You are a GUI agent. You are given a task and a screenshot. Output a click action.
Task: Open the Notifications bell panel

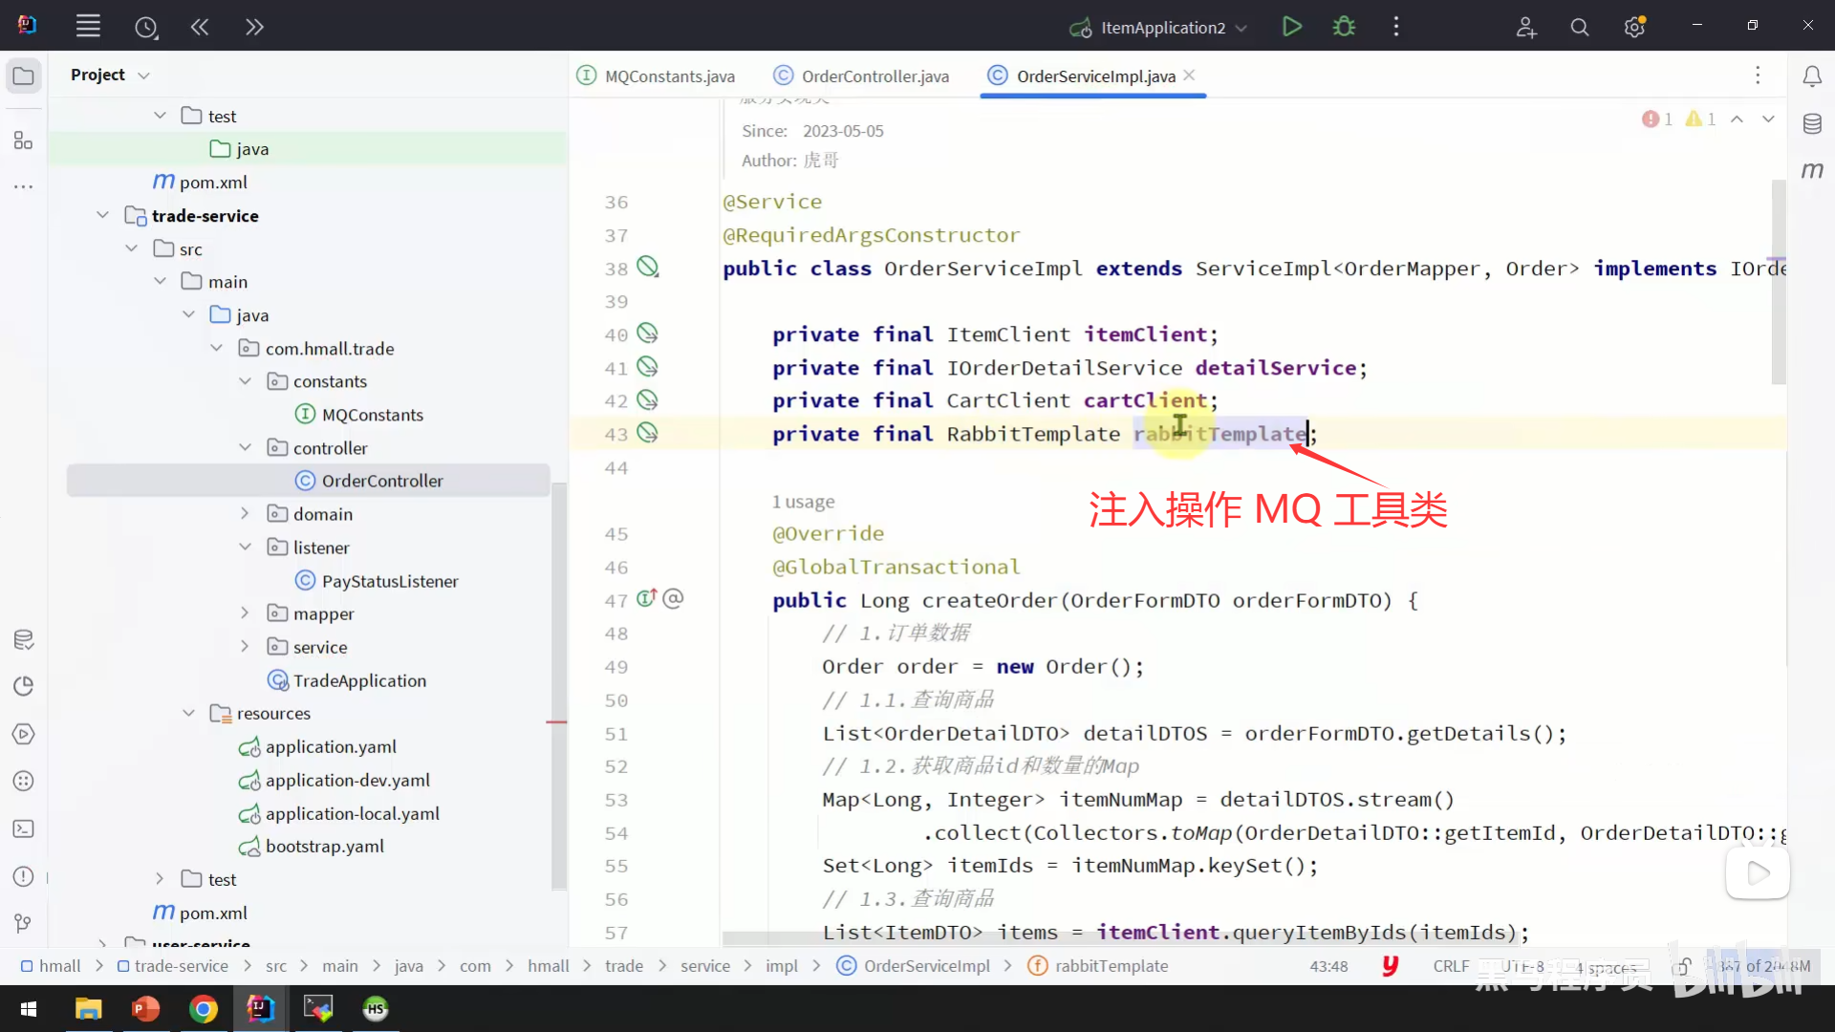1811,76
